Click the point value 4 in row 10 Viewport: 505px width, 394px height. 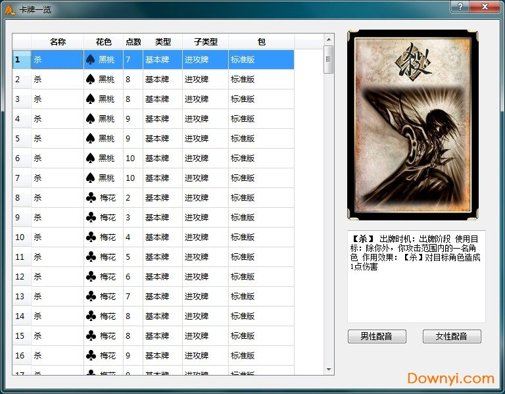pyautogui.click(x=128, y=237)
